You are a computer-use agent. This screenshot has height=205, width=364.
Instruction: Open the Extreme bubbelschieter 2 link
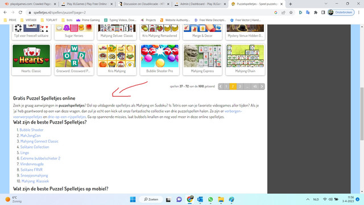pyautogui.click(x=40, y=158)
